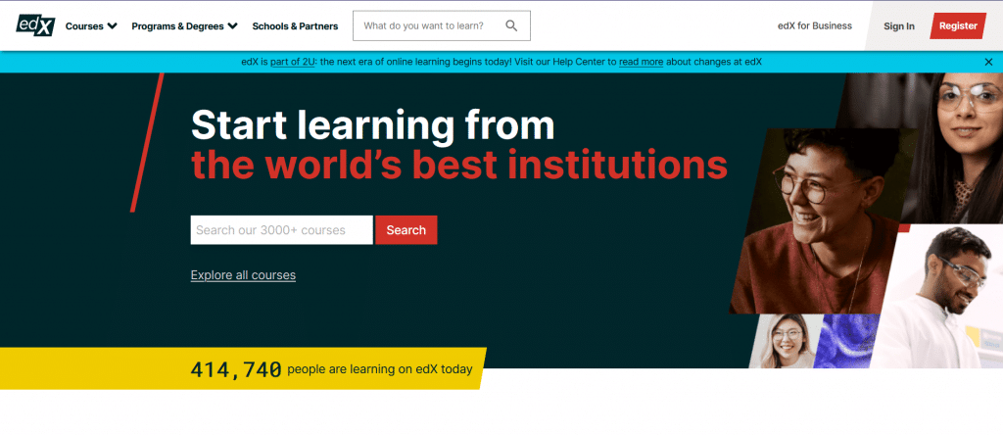Dismiss the blue 2U announcement banner
This screenshot has height=435, width=1003.
pyautogui.click(x=989, y=62)
